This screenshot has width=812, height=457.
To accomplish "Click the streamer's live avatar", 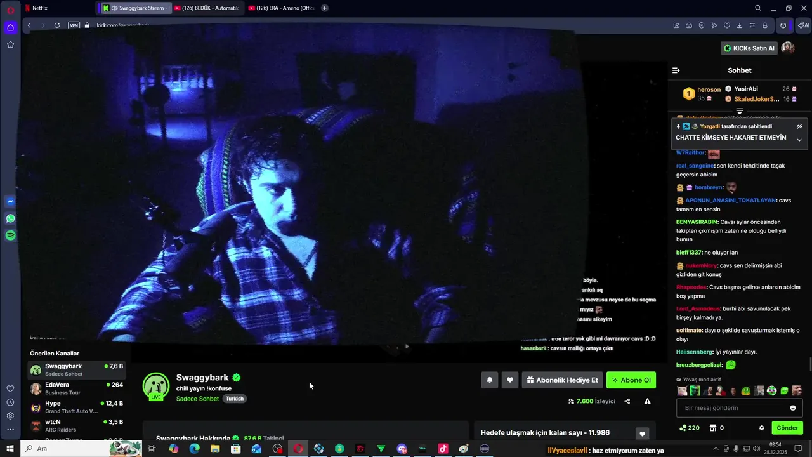I will (155, 386).
